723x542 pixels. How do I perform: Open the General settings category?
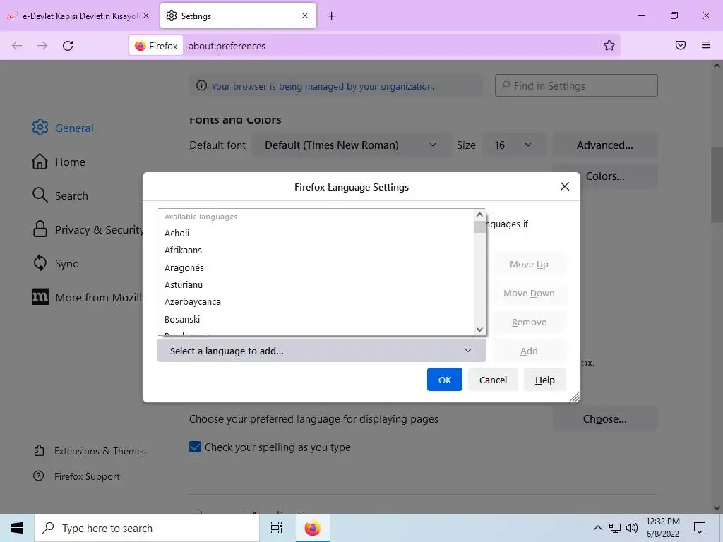click(63, 128)
